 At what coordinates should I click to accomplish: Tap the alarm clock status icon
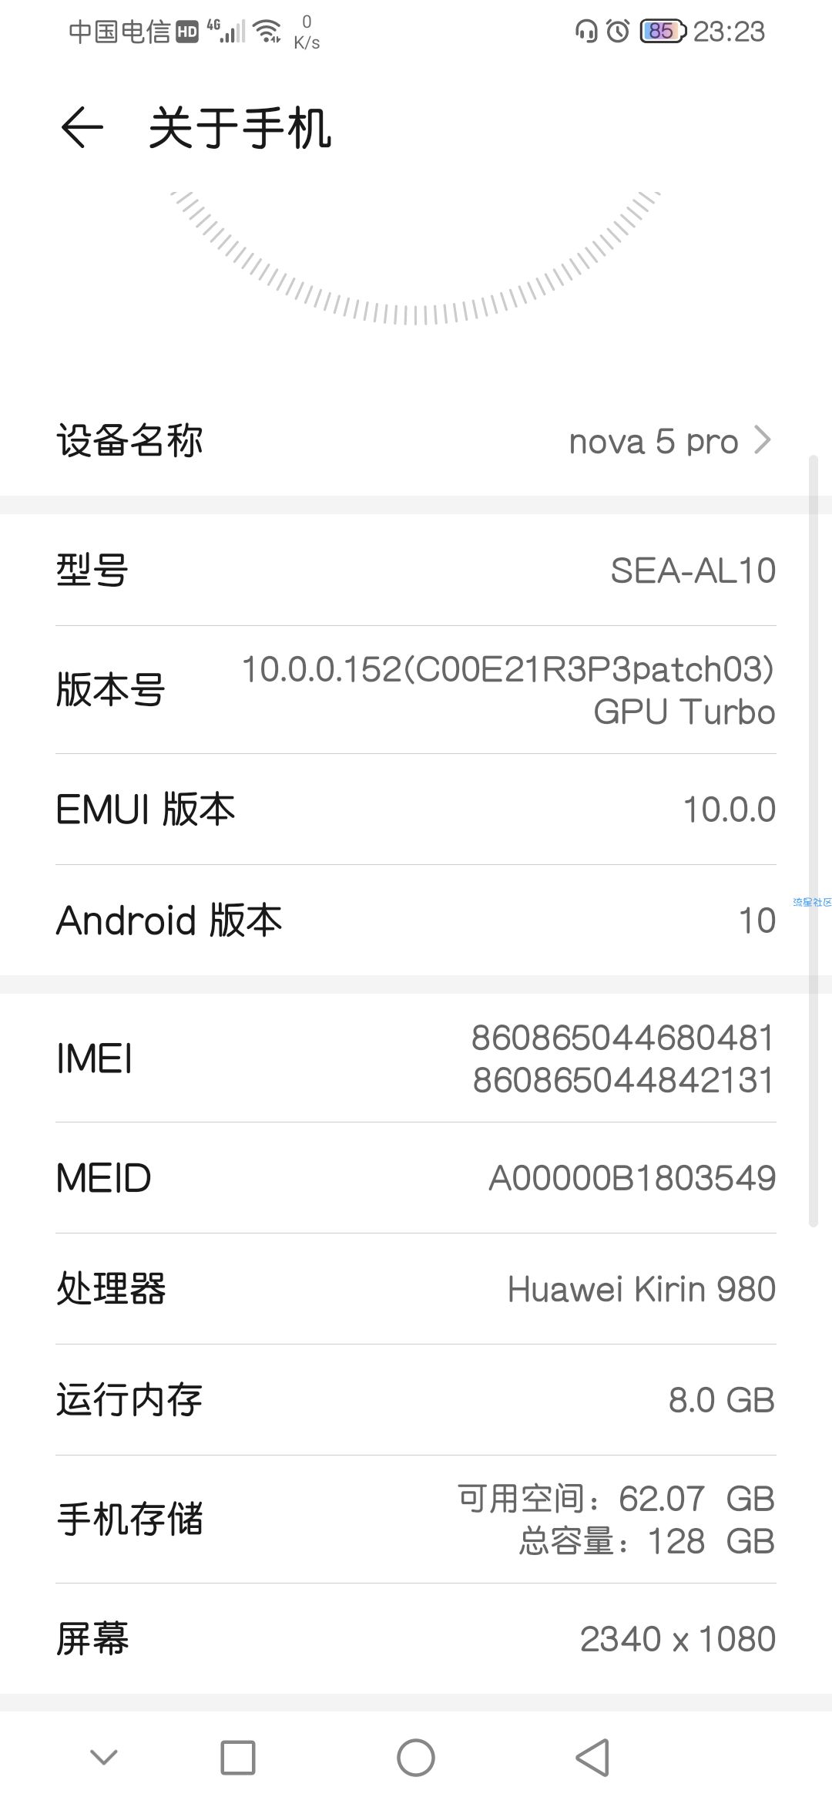[618, 31]
